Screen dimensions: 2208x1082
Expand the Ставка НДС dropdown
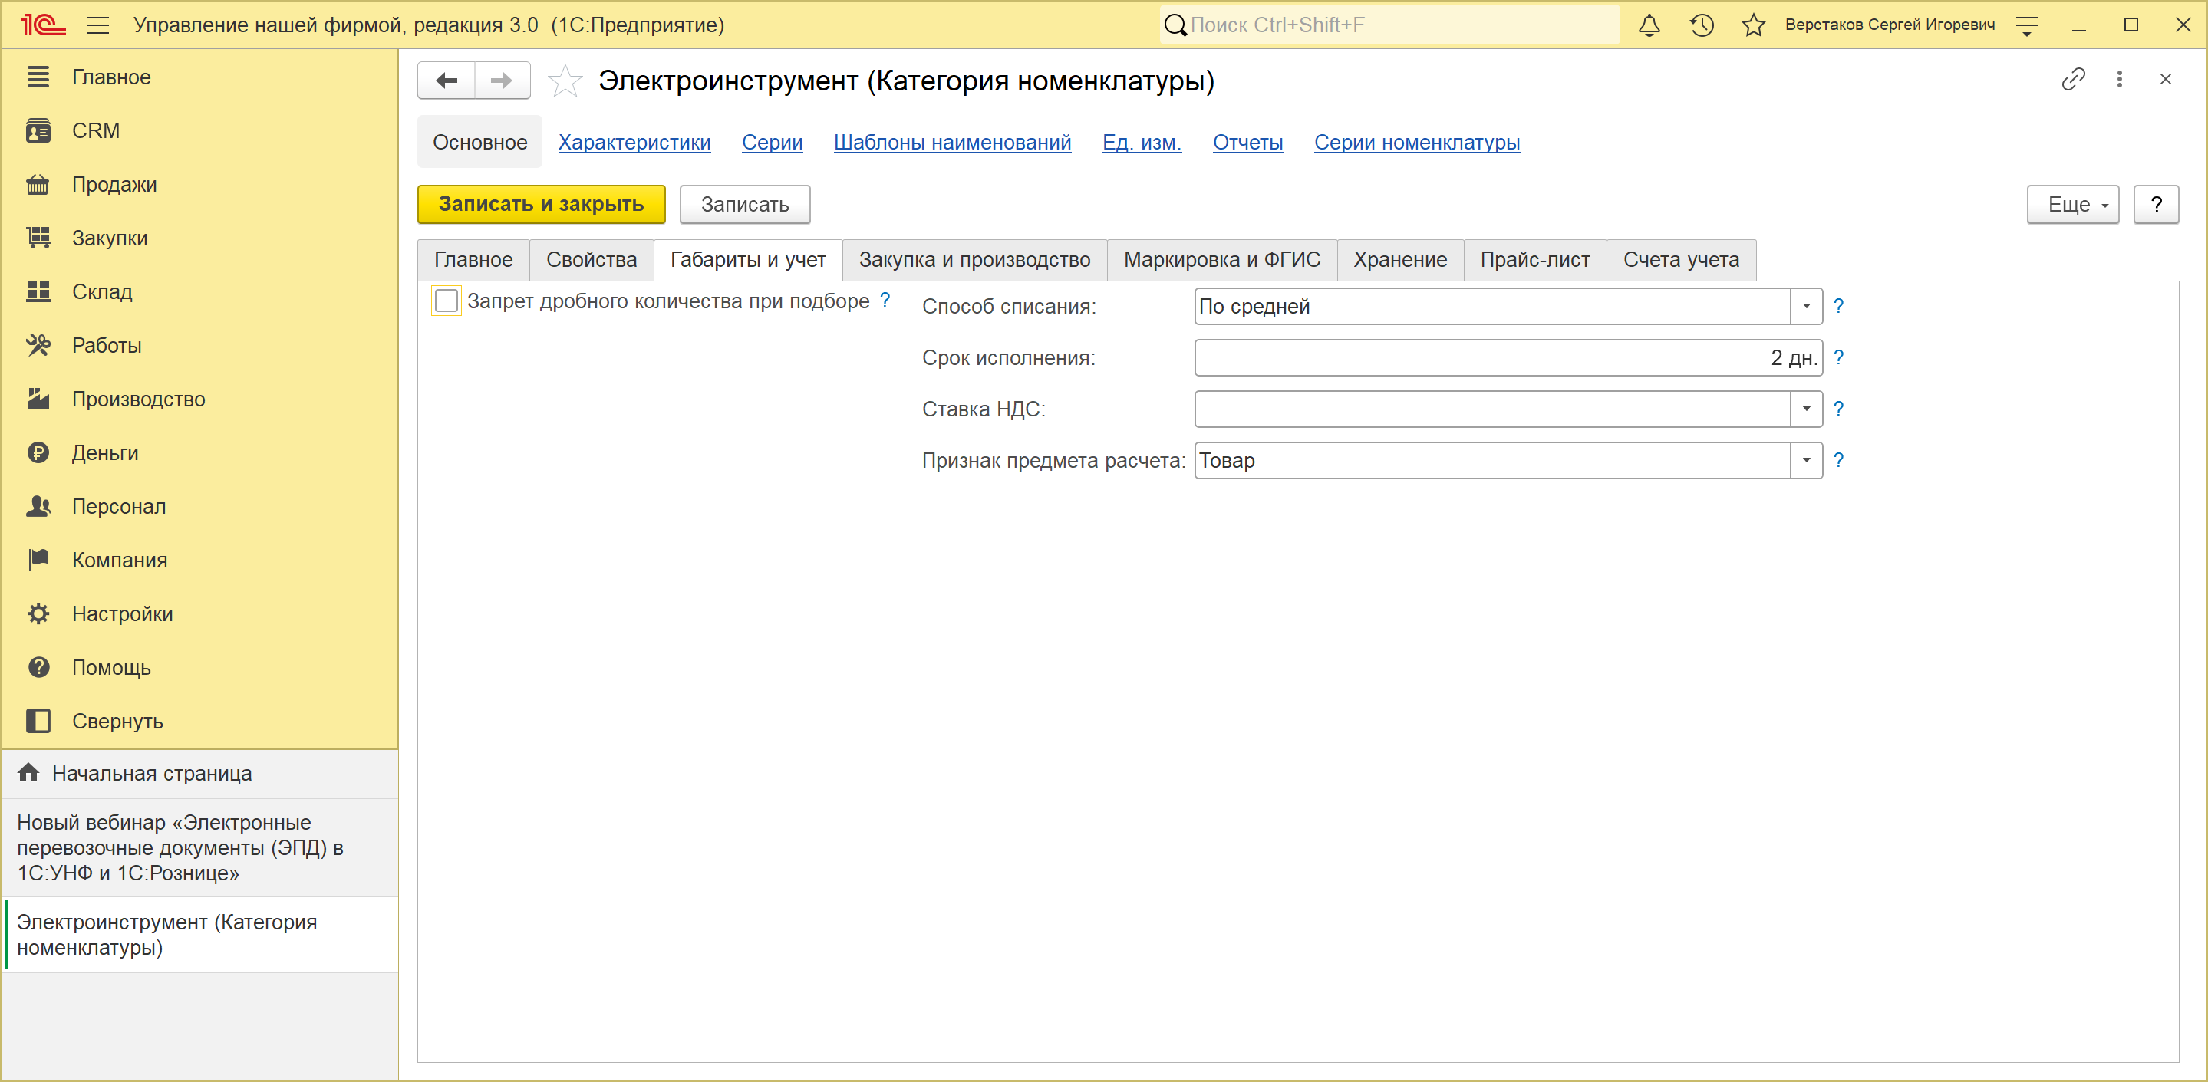coord(1805,409)
